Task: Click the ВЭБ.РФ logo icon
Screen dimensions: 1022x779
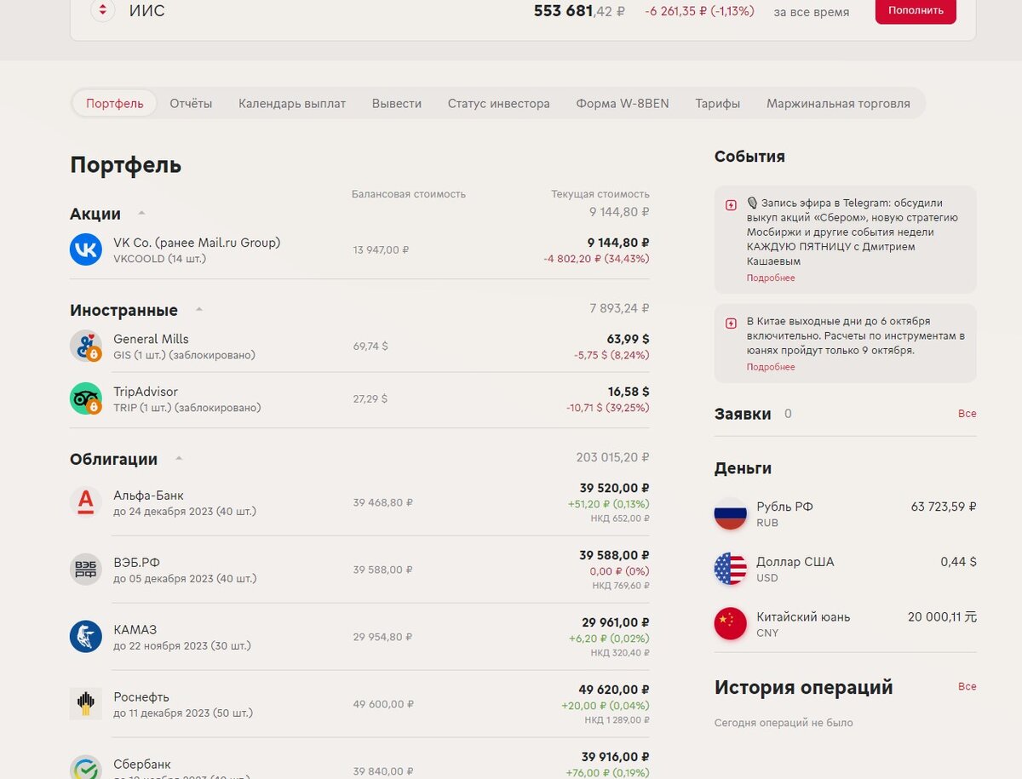Action: tap(86, 570)
